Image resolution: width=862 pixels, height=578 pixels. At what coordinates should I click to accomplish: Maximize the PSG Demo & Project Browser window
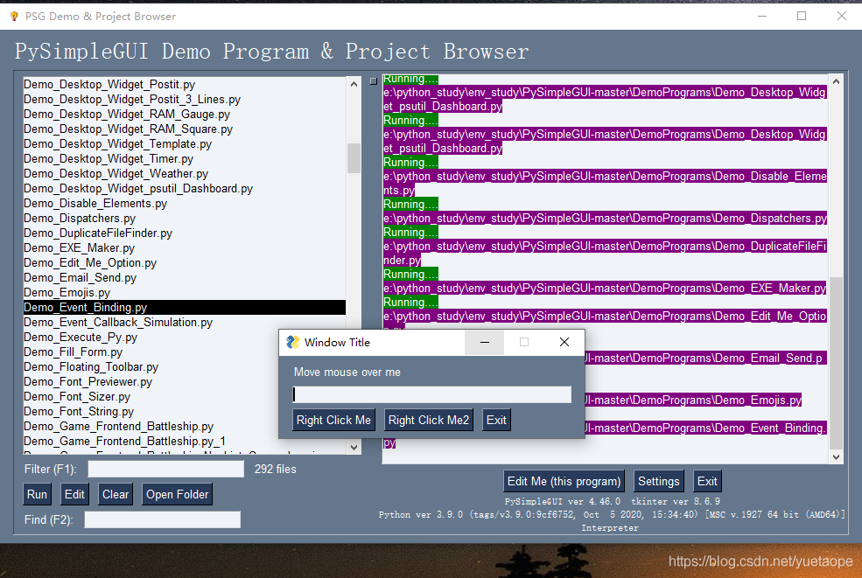[802, 17]
